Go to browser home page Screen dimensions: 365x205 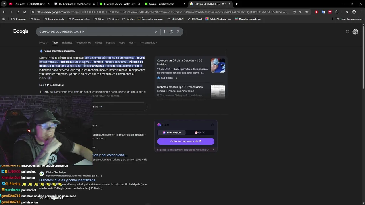[x=25, y=12]
